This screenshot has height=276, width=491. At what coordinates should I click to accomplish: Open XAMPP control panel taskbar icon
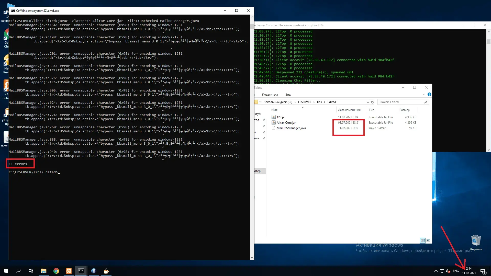click(x=69, y=271)
